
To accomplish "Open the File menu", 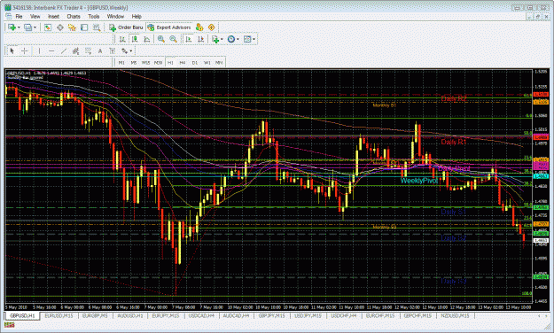I will (19, 16).
